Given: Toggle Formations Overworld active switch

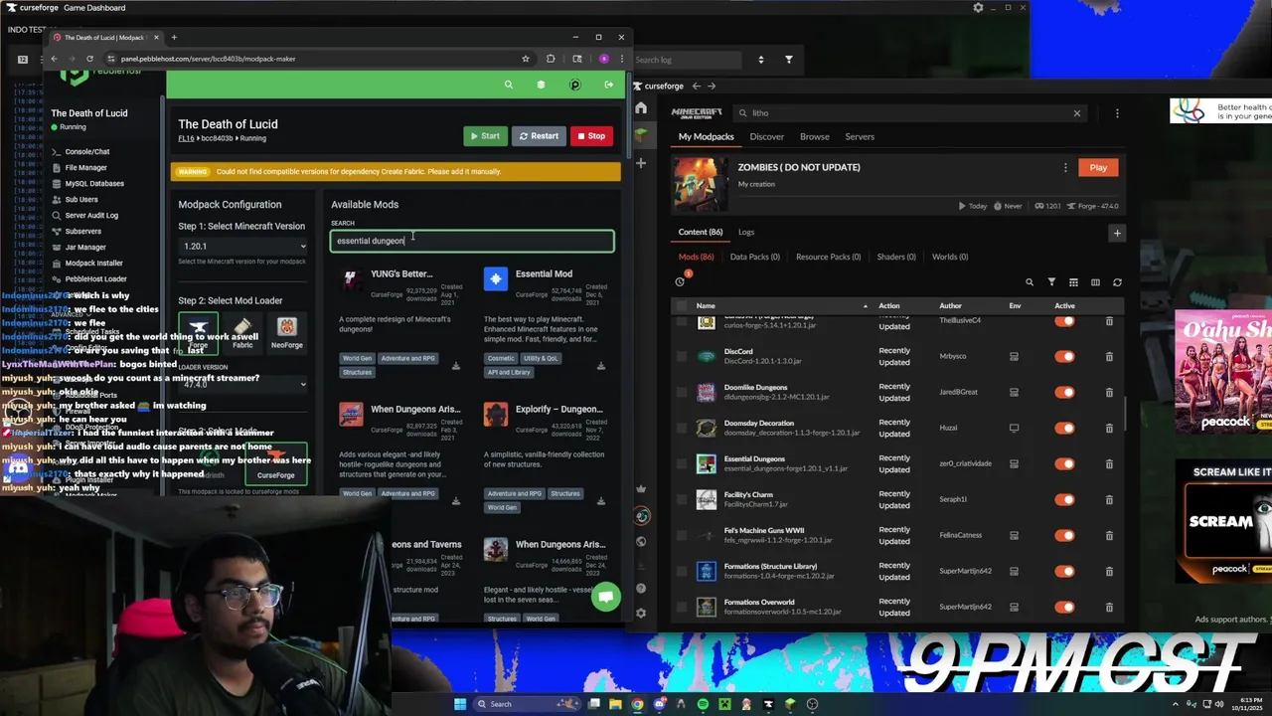Looking at the screenshot, I should 1064,607.
